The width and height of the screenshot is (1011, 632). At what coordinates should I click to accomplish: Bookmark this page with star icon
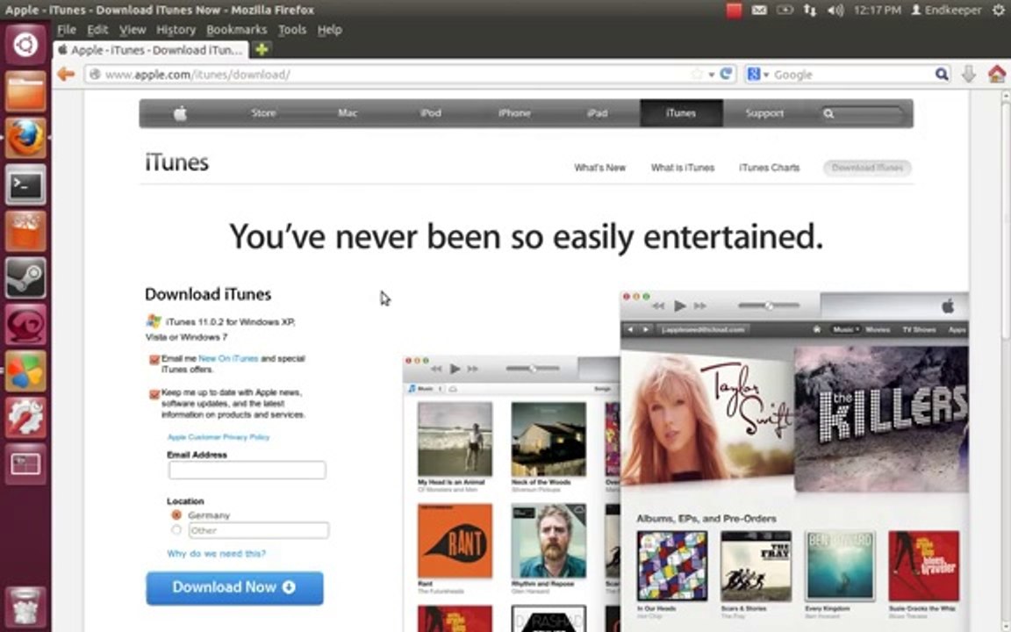[x=697, y=74]
